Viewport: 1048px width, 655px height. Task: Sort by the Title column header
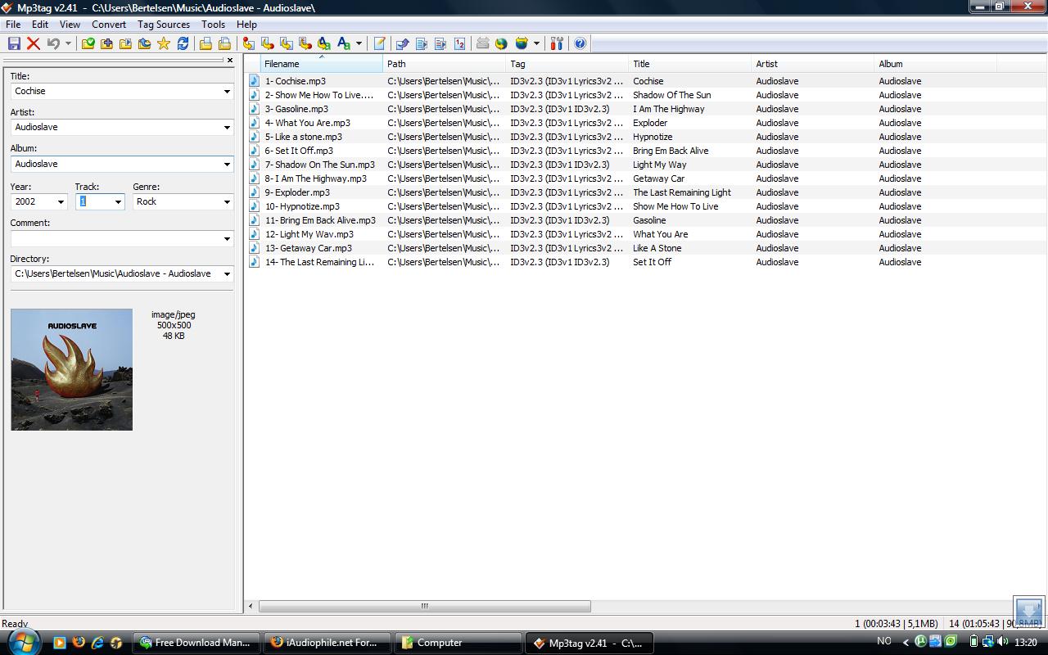690,64
